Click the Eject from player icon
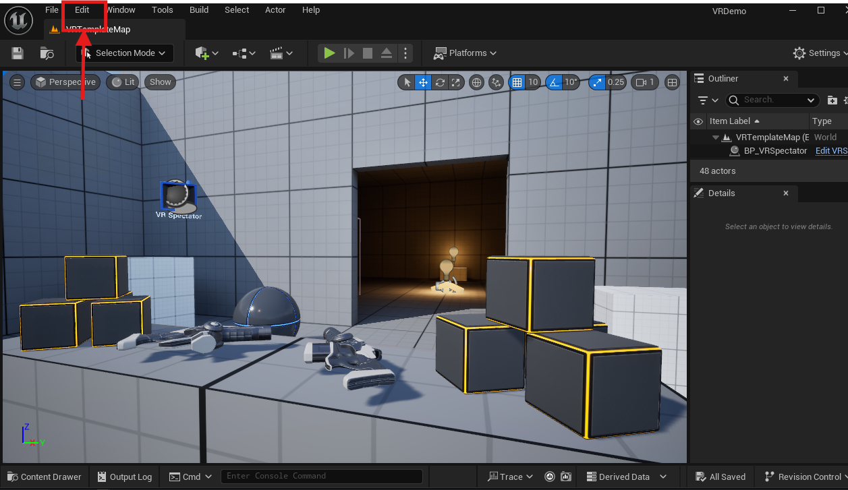 tap(386, 53)
